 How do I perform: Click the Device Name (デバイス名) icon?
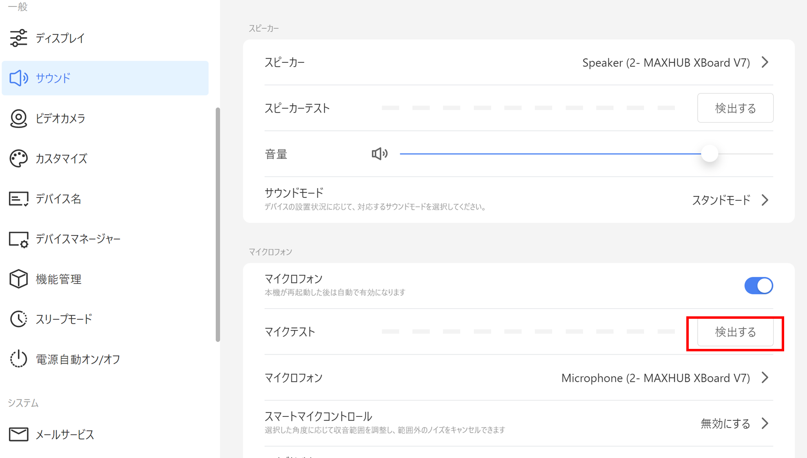pos(18,199)
